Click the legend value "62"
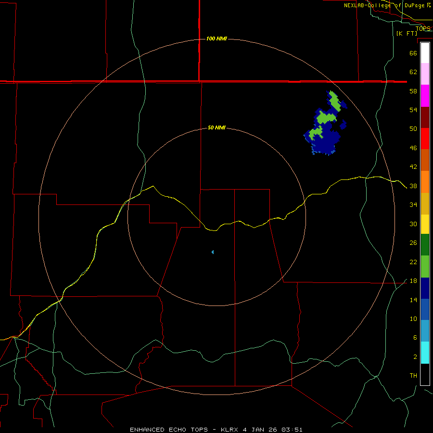433x433 pixels. click(x=413, y=72)
